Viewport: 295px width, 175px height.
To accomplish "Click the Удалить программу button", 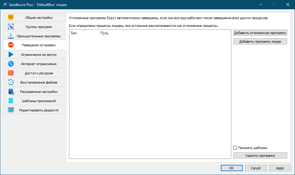I will pos(260,156).
